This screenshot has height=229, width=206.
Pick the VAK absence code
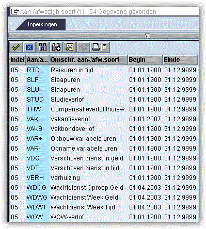click(x=33, y=119)
